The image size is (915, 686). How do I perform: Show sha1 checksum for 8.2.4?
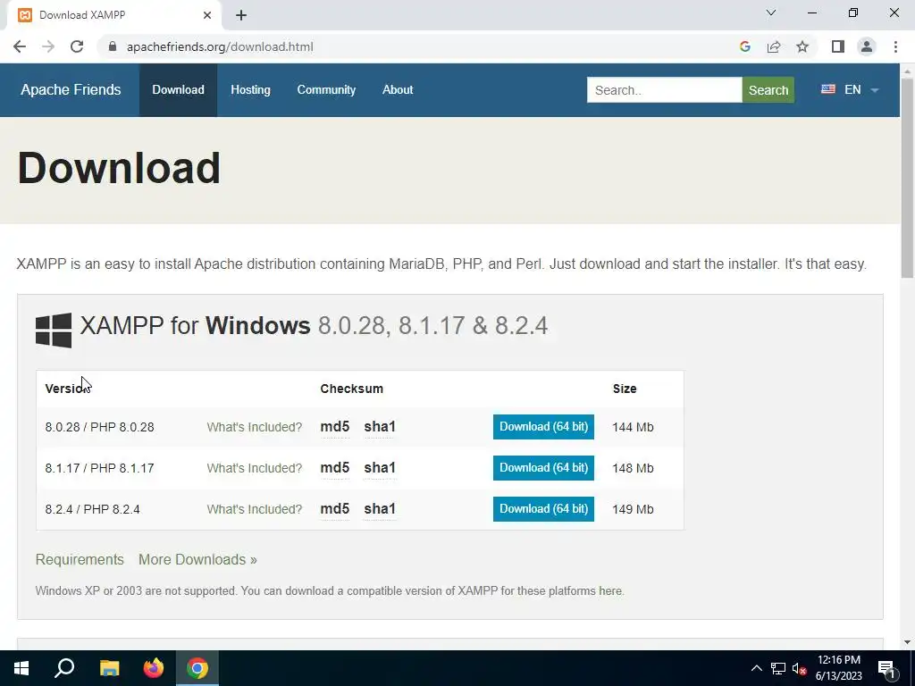coord(380,509)
